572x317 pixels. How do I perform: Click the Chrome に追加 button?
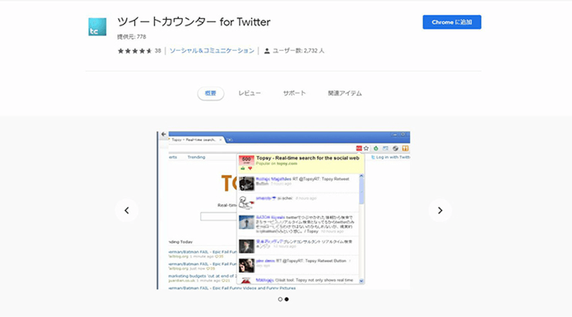pos(452,22)
